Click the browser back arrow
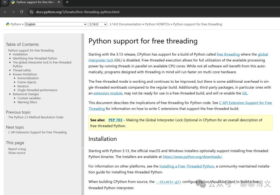The height and width of the screenshot is (195, 280). point(5,12)
